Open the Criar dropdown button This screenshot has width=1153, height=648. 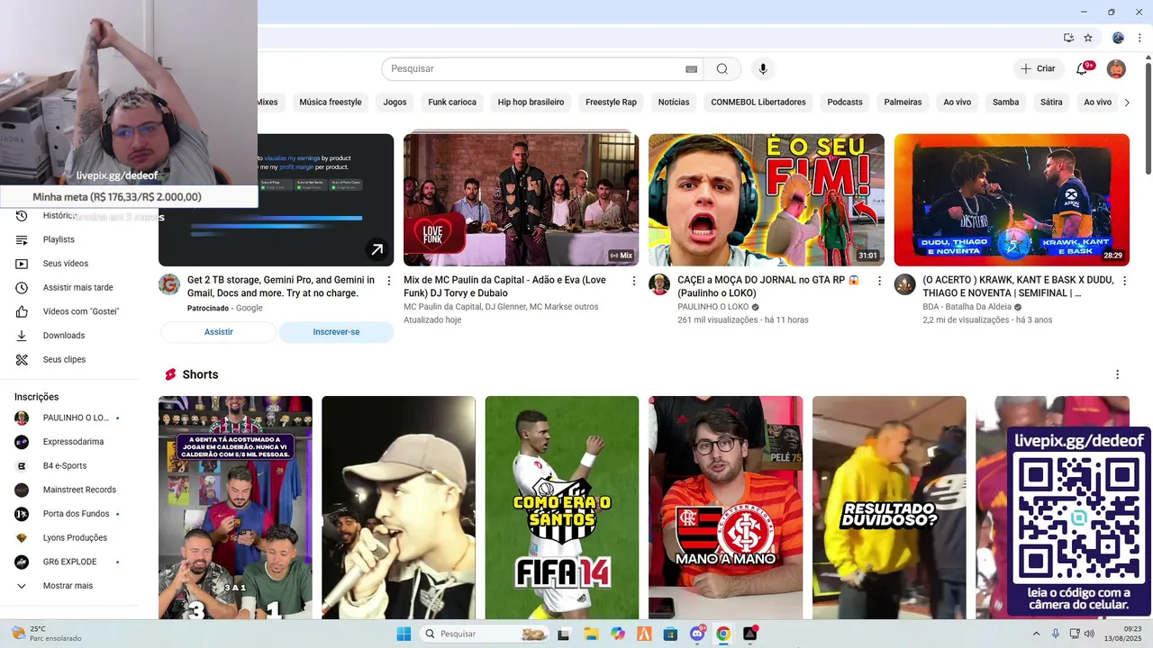(x=1038, y=68)
